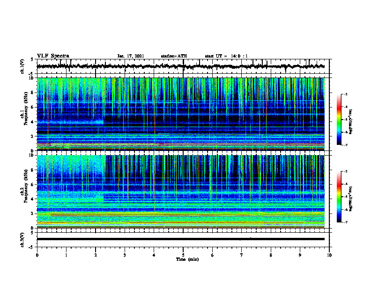Click time axis tick label "6"
This screenshot has width=371, height=286.
coord(213,255)
